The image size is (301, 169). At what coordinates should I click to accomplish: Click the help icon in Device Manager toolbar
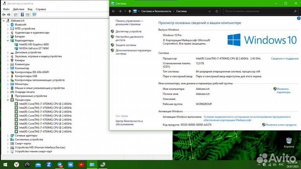(x=22, y=15)
